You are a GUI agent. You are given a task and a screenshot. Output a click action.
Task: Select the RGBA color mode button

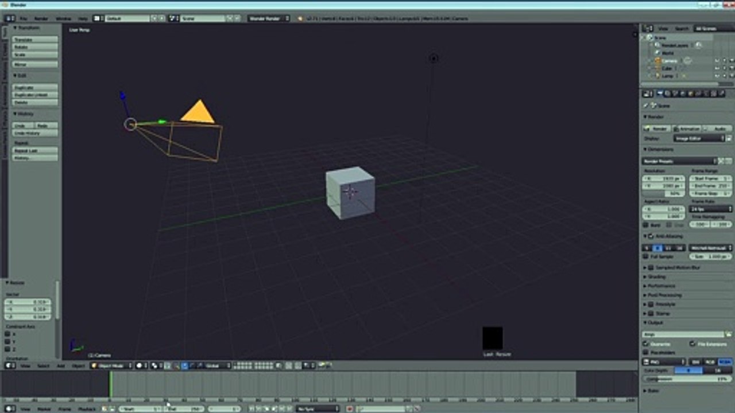[x=725, y=362]
